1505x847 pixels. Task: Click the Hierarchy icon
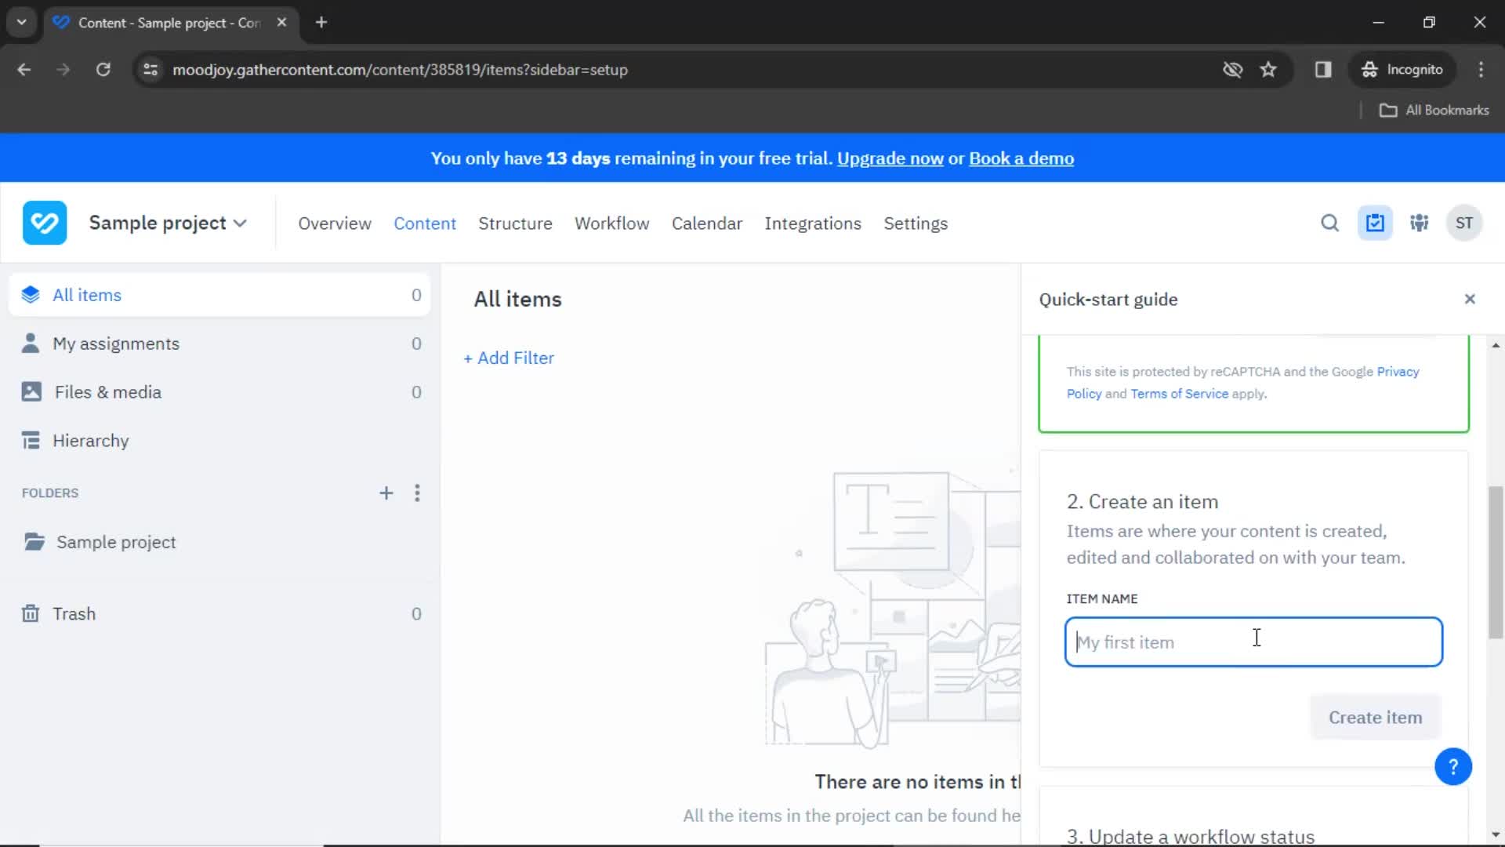click(30, 441)
